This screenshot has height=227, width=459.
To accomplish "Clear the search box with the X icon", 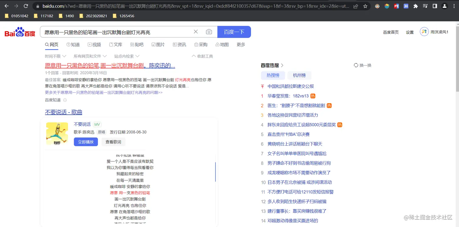I will click(x=196, y=32).
